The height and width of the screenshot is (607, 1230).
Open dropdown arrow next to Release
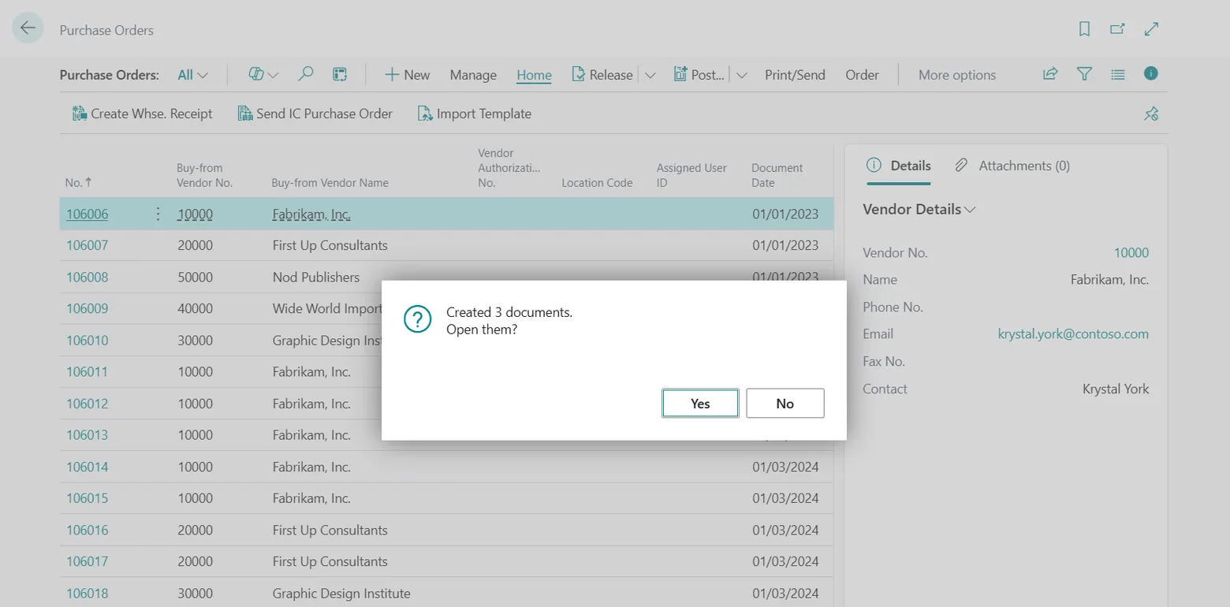coord(650,75)
